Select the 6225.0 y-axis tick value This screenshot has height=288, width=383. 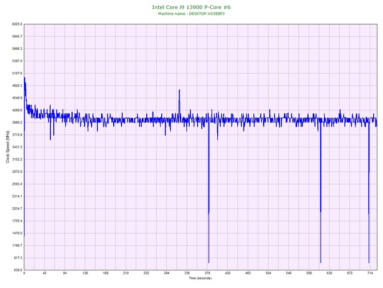pyautogui.click(x=17, y=24)
